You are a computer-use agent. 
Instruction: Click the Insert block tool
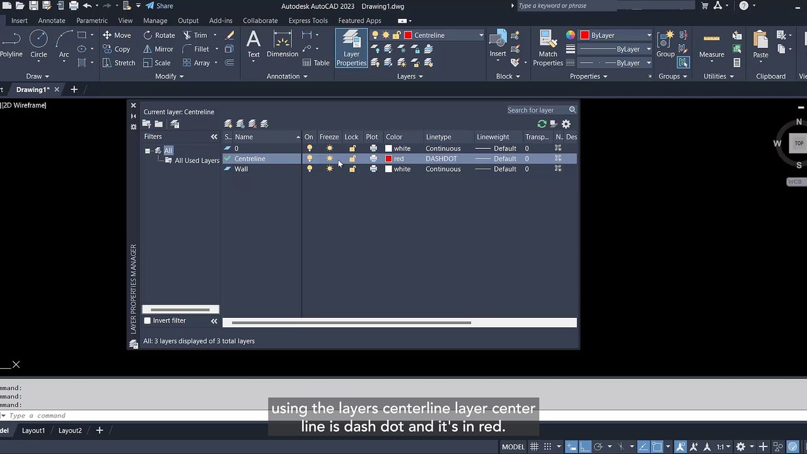click(498, 45)
